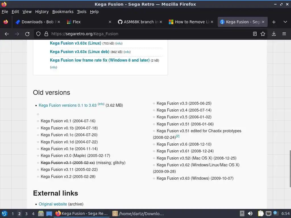Open a new tab with plus button
This screenshot has width=291, height=218.
[274, 22]
